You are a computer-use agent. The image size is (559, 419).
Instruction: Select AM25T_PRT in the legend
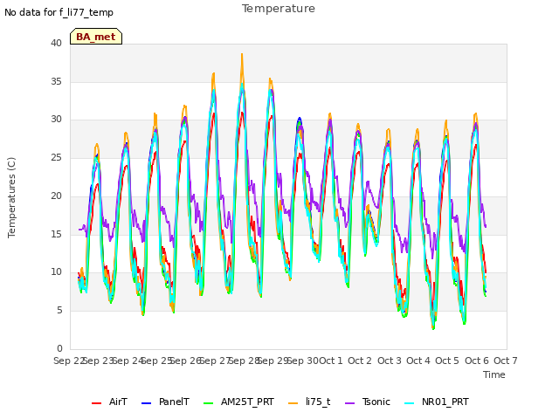pos(247,402)
